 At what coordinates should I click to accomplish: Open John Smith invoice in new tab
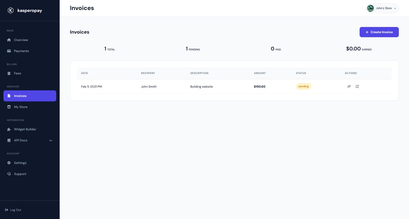pyautogui.click(x=357, y=86)
